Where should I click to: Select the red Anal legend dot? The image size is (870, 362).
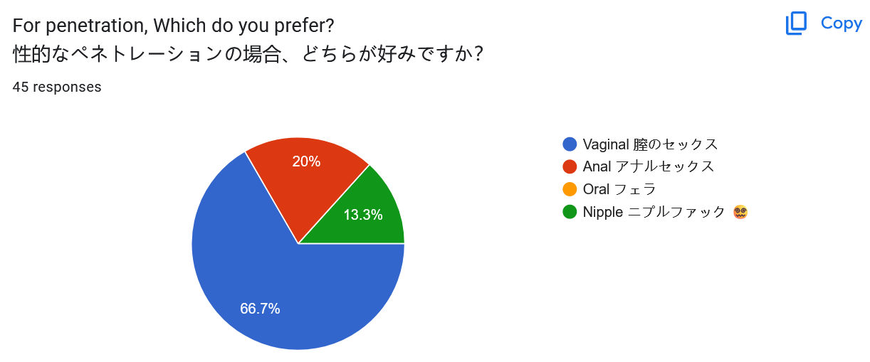pyautogui.click(x=570, y=167)
